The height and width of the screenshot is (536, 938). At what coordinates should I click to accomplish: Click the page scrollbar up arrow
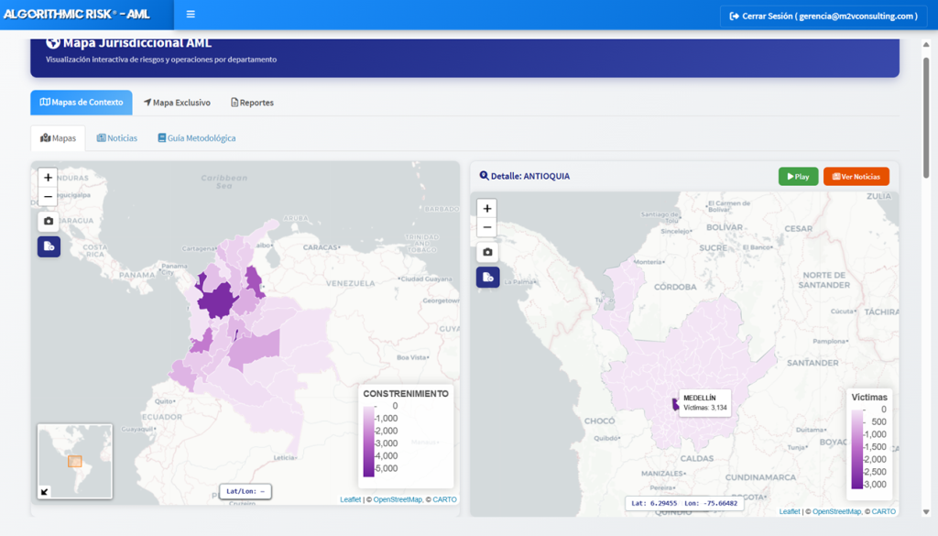926,45
